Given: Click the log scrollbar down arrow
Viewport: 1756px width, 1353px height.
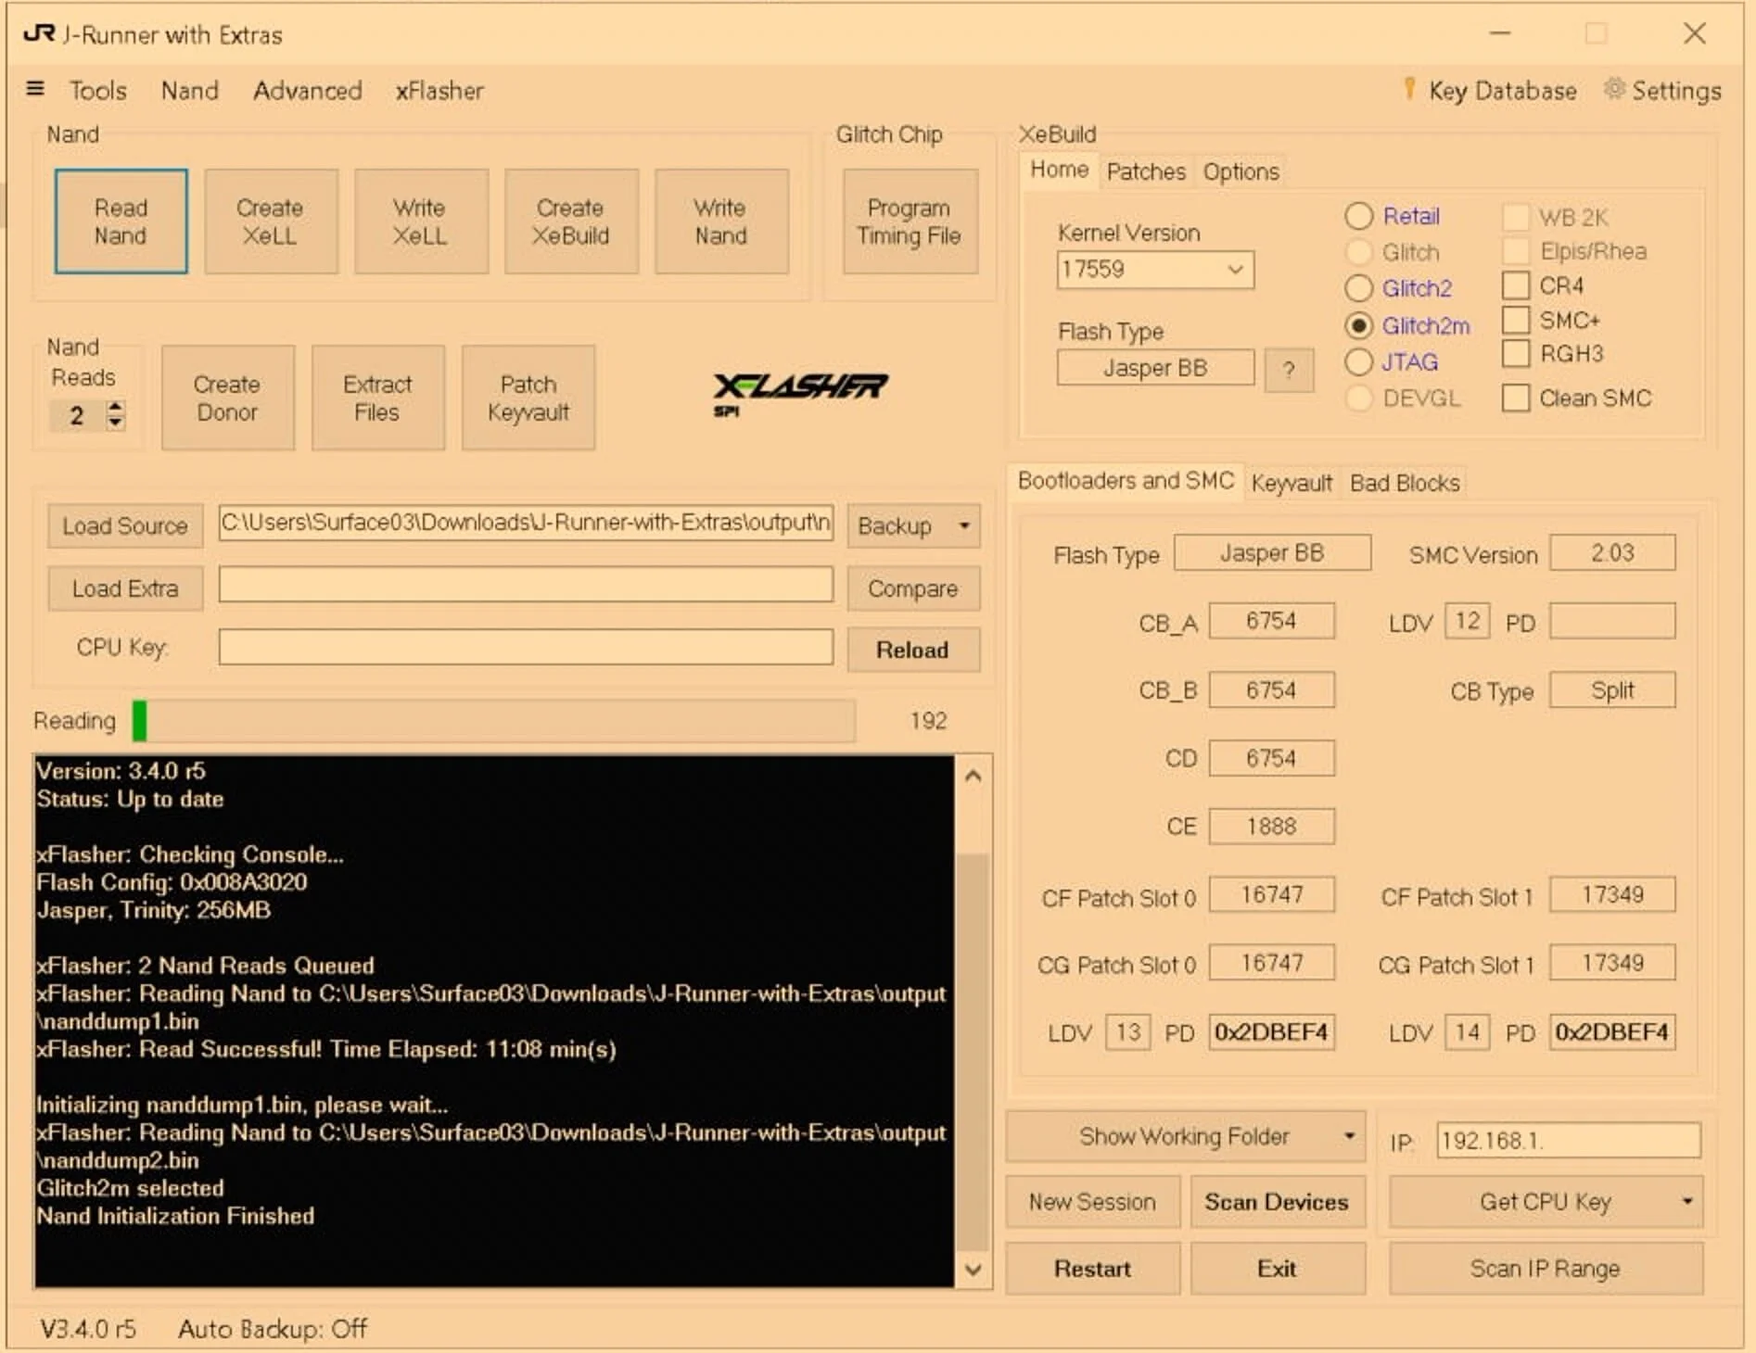Looking at the screenshot, I should coord(973,1269).
